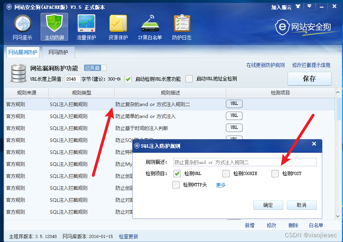The height and width of the screenshot is (242, 343).
Task: Select rule 防止基于时间的注入判断
Action: click(170, 128)
